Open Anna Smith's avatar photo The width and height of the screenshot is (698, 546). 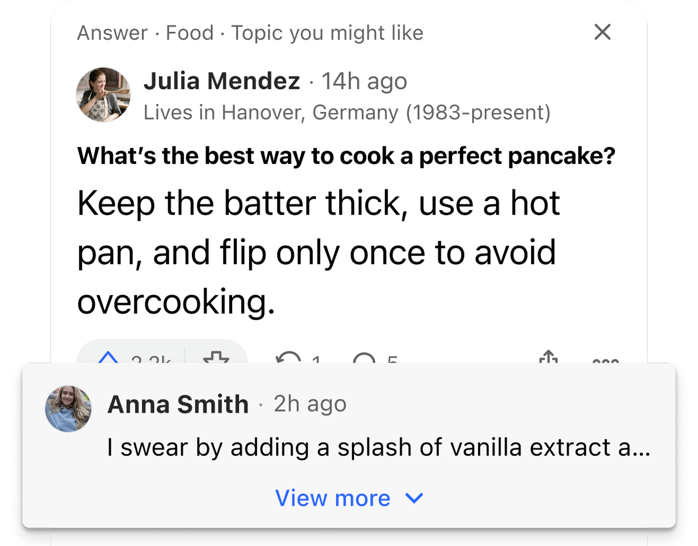coord(68,409)
